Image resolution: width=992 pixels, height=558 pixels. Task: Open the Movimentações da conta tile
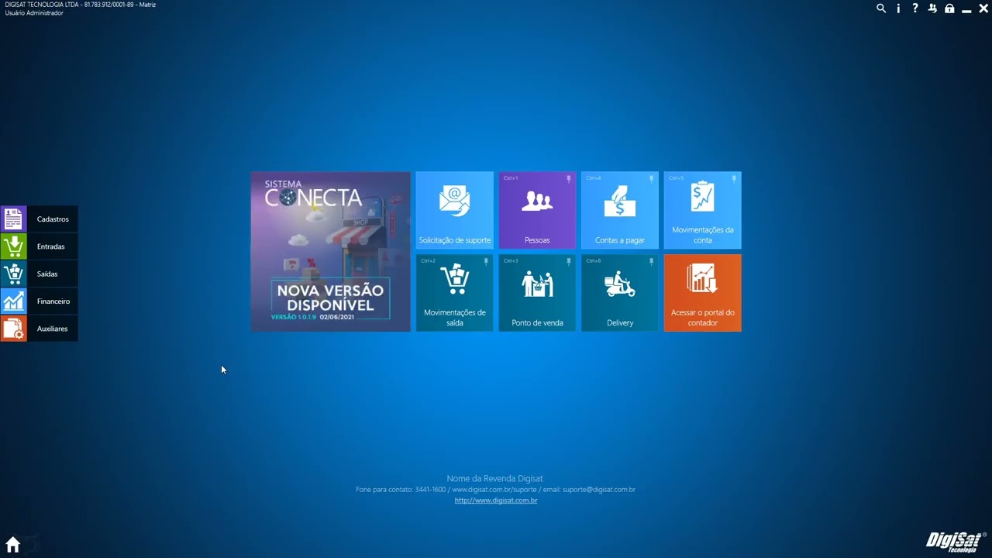(x=702, y=210)
